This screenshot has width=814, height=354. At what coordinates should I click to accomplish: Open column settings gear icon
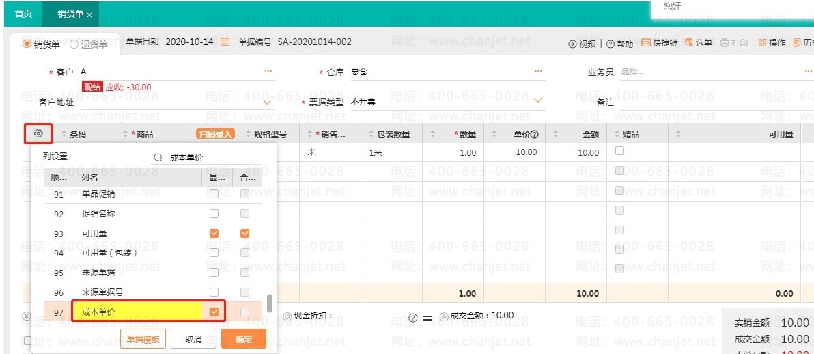pyautogui.click(x=38, y=134)
